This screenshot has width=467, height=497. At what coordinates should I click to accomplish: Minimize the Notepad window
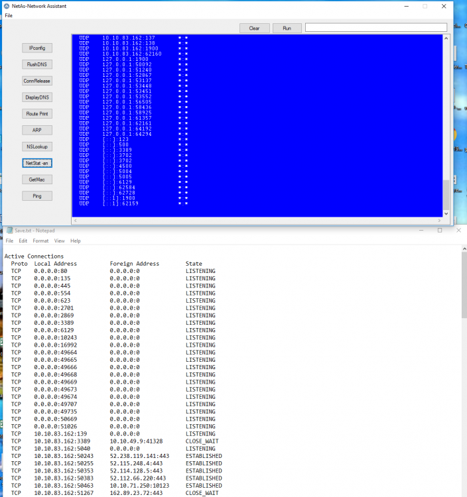(x=421, y=231)
